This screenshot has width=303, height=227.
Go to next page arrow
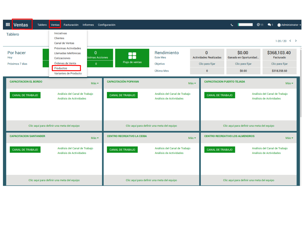point(296,41)
